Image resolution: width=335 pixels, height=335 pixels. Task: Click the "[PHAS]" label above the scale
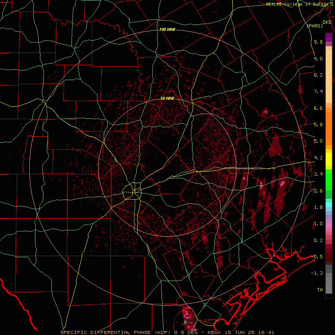[x=315, y=26]
